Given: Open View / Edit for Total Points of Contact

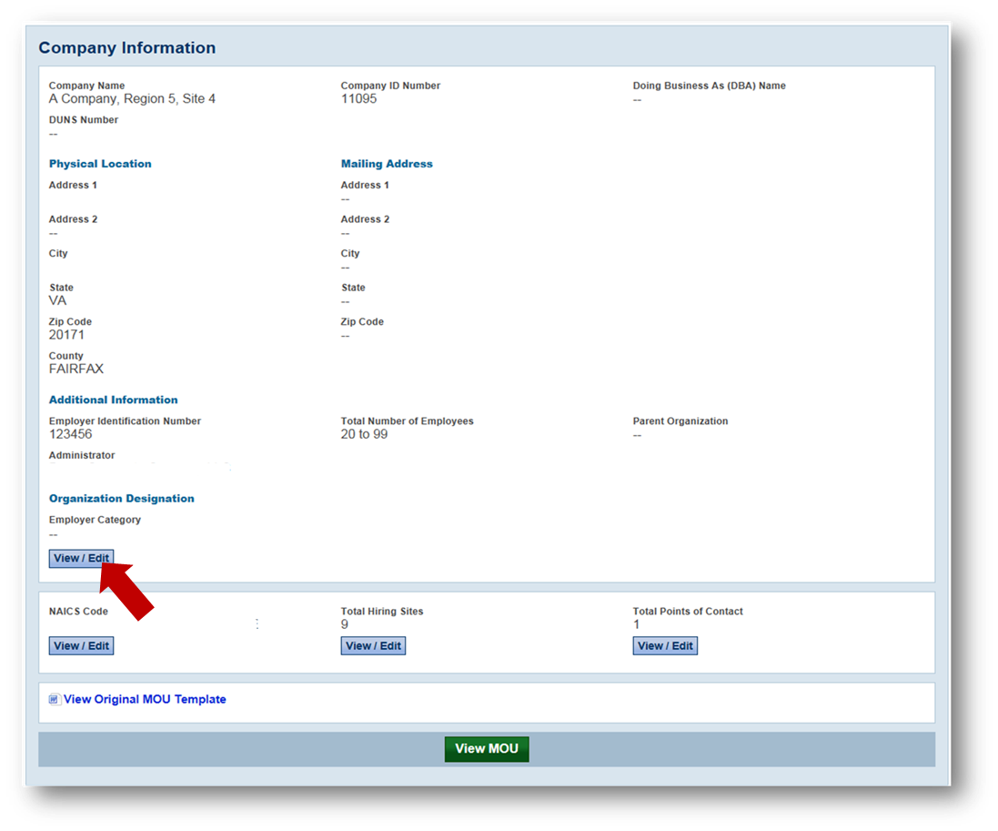Looking at the screenshot, I should click(x=665, y=645).
